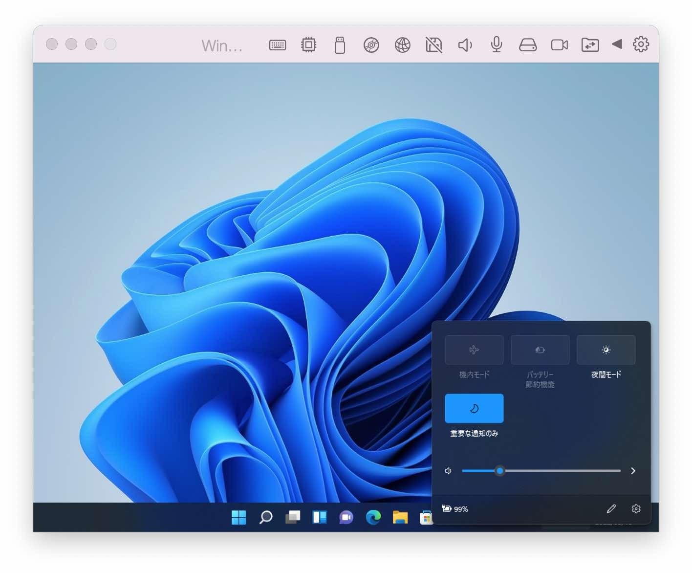The width and height of the screenshot is (692, 573).
Task: Toggle Airplane mode (機内モード) tile
Action: pos(474,350)
